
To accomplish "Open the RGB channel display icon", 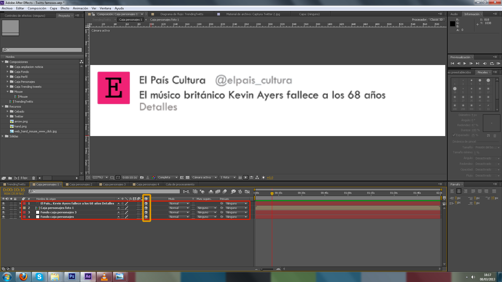I will (153, 178).
